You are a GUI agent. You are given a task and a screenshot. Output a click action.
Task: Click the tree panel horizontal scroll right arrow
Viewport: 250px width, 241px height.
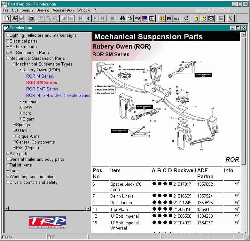(89, 208)
